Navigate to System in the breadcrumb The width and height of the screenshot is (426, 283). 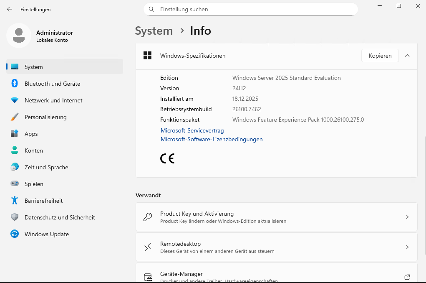(154, 31)
